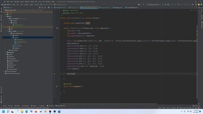Open Search Everywhere magnifier icon
Image resolution: width=203 pixels, height=114 pixels.
click(196, 4)
